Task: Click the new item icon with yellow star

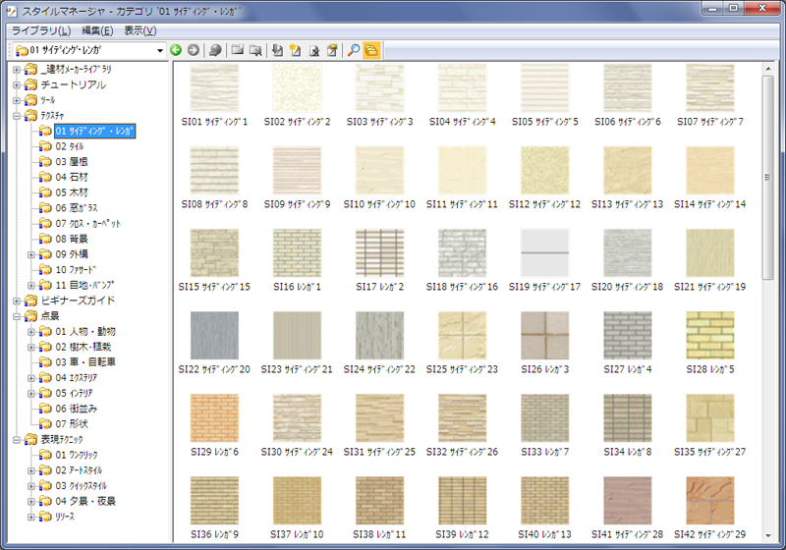Action: 295,50
